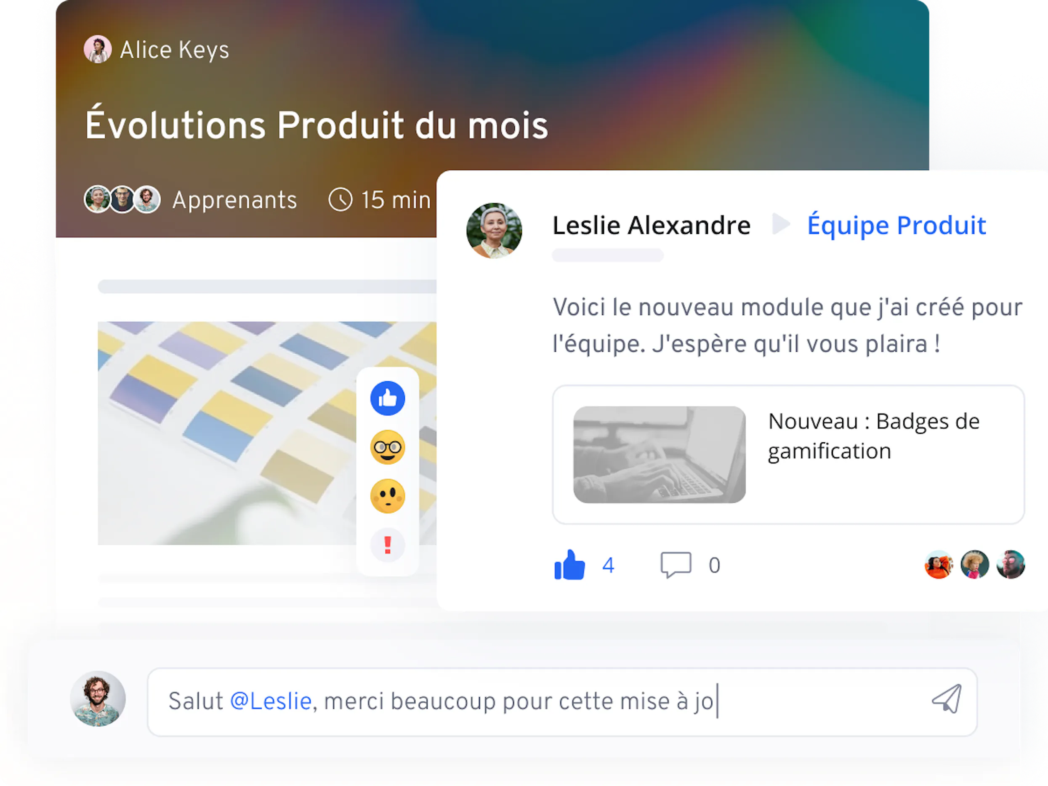Viewport: 1048px width, 786px height.
Task: Send comment with paper plane icon
Action: 947,698
